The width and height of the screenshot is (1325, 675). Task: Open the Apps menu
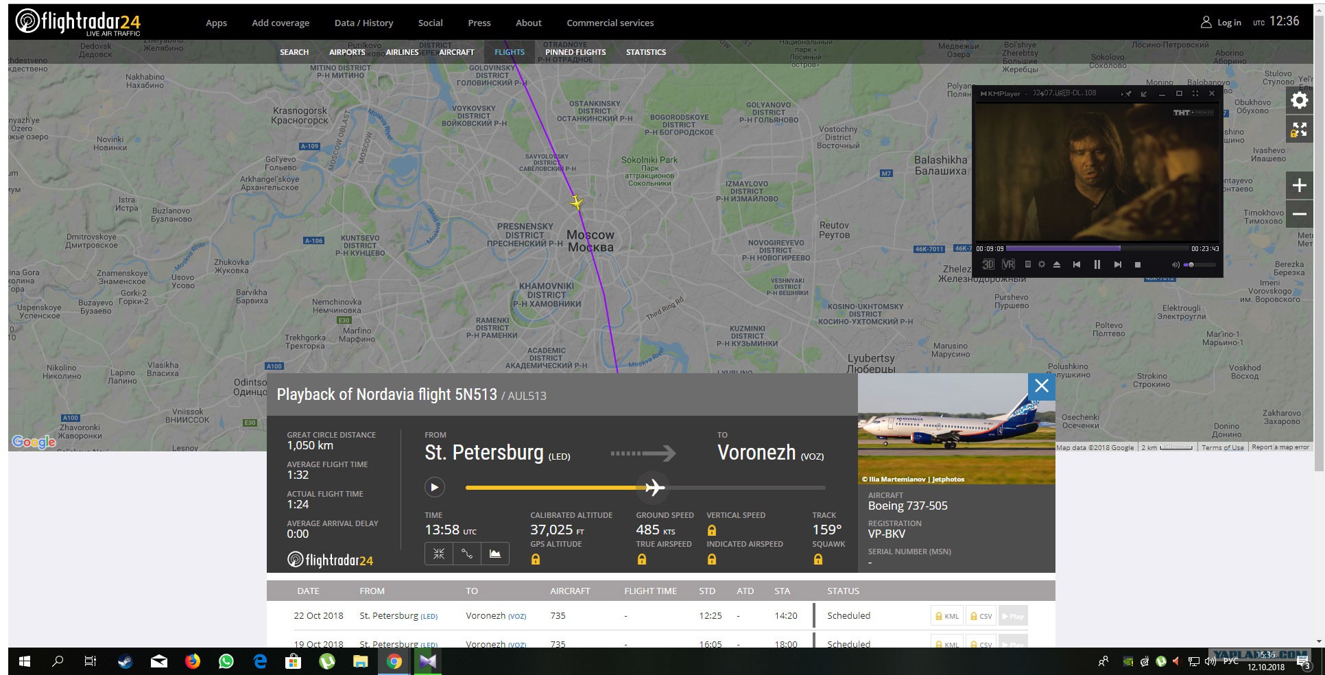pos(216,23)
